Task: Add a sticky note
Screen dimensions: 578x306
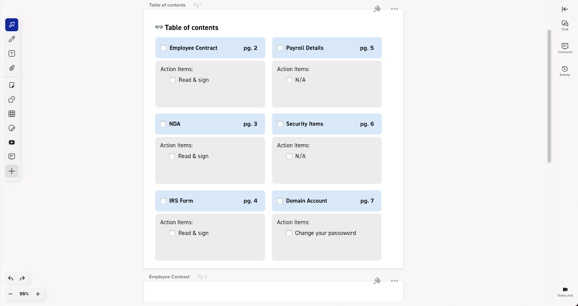Action: [x=12, y=85]
